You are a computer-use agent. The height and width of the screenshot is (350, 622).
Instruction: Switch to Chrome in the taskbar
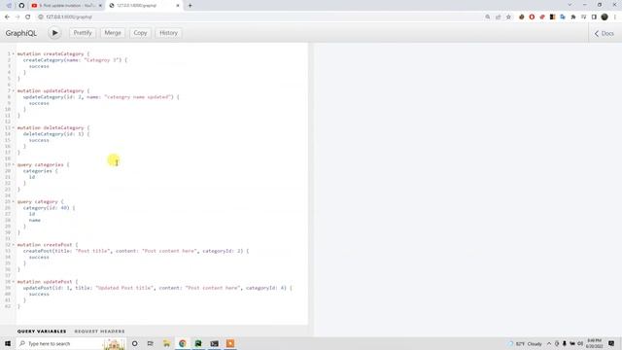point(183,343)
